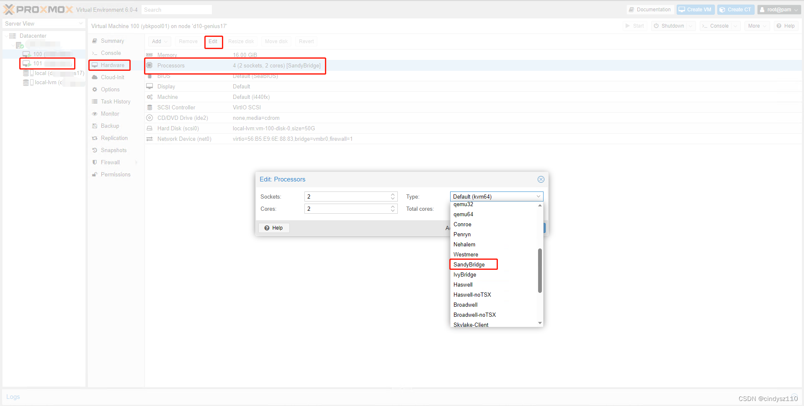
Task: Click the CPU list scrollbar thumb
Action: point(540,271)
